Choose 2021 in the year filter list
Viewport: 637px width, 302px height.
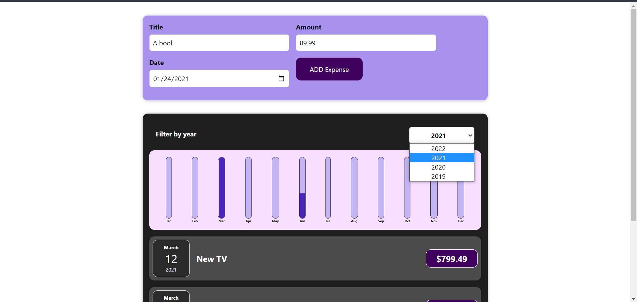(x=438, y=158)
